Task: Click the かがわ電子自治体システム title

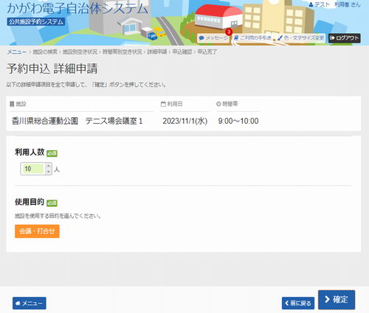Action: [x=77, y=8]
